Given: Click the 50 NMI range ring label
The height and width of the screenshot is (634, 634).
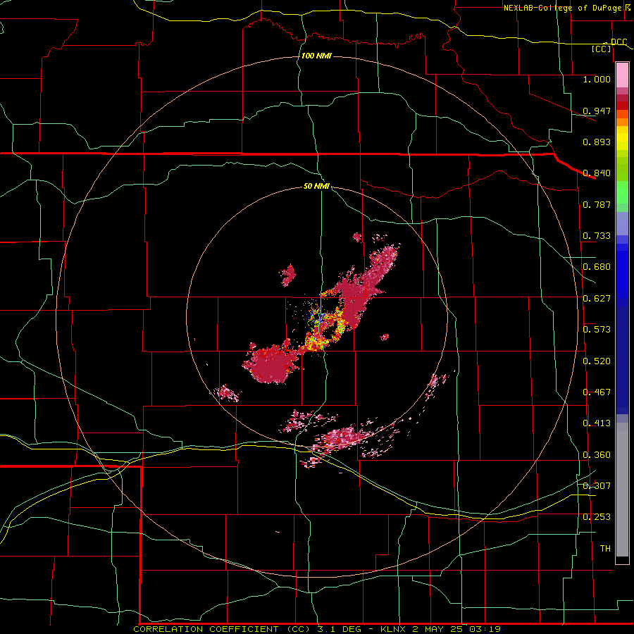Looking at the screenshot, I should point(316,186).
